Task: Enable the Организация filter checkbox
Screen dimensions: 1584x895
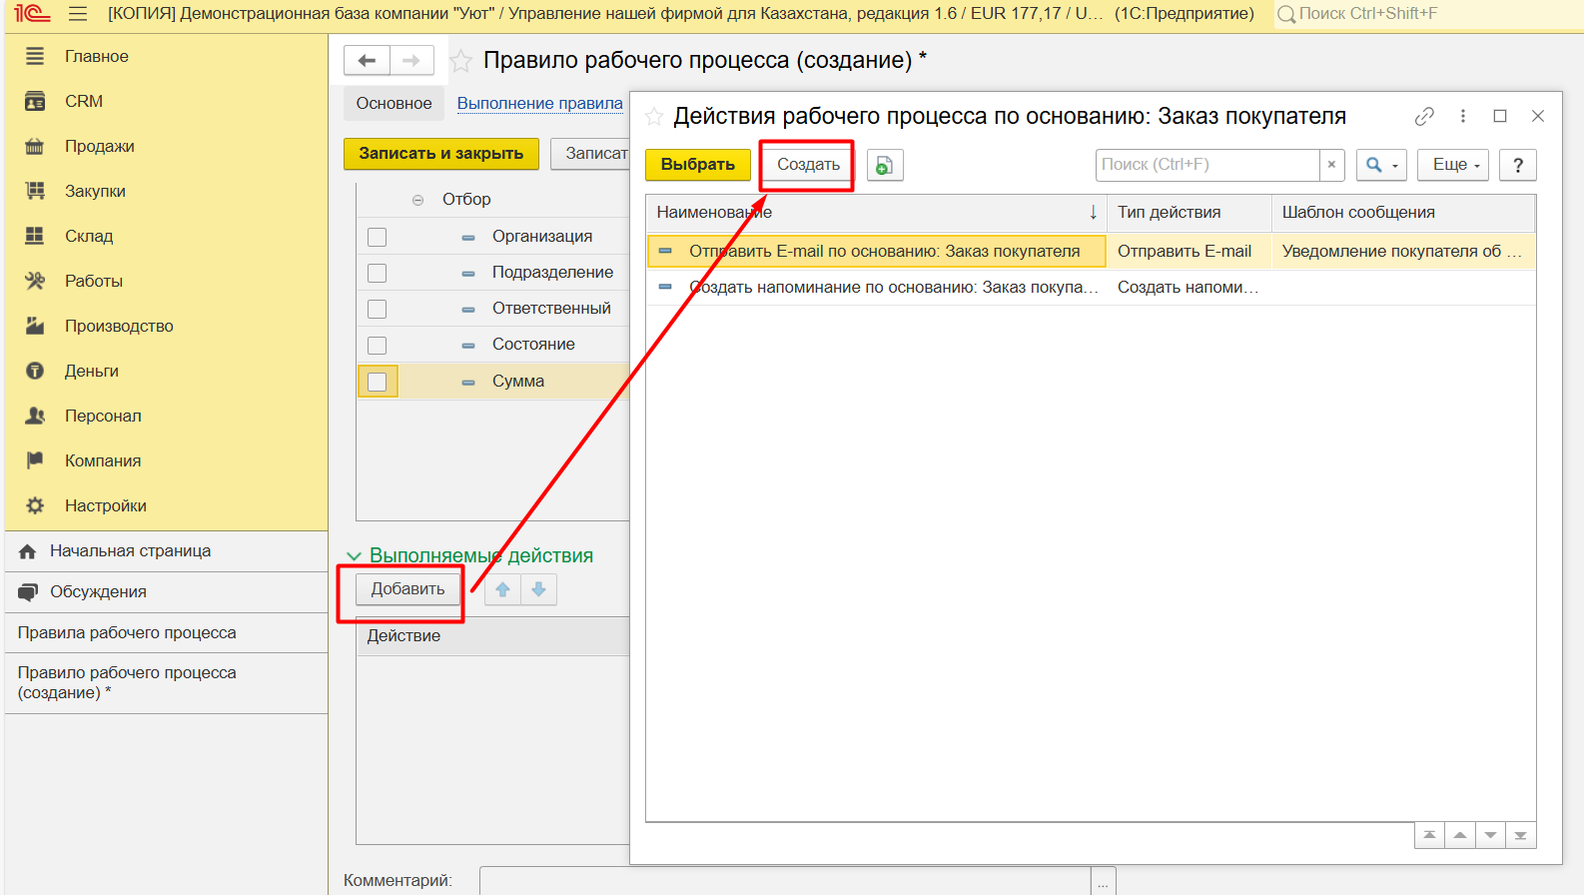Action: click(377, 237)
